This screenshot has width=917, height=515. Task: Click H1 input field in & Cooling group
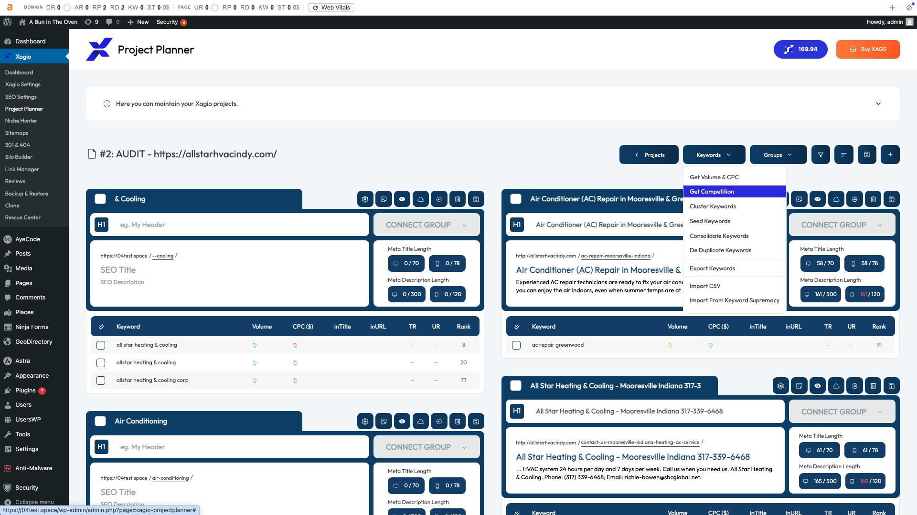click(x=242, y=225)
